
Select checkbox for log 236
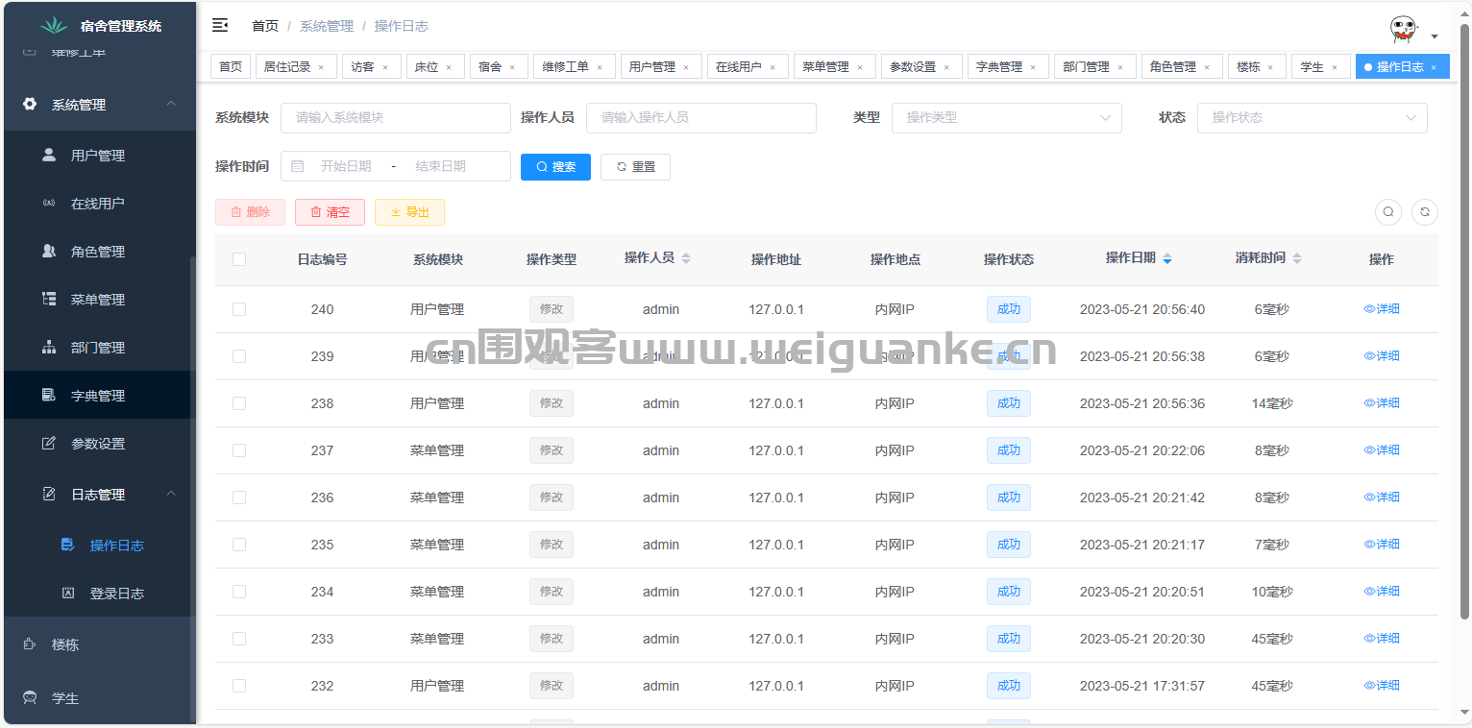(x=239, y=497)
